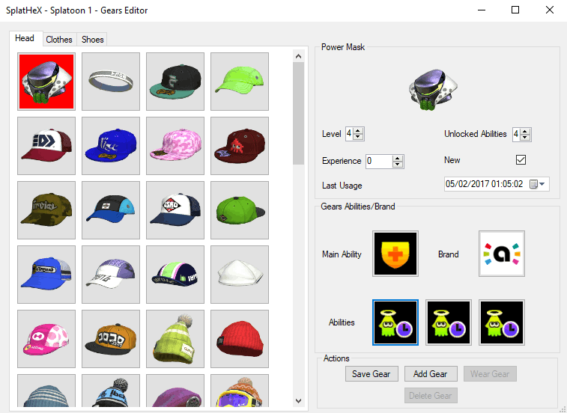Increase the Level value
This screenshot has height=413, width=567.
(x=358, y=131)
